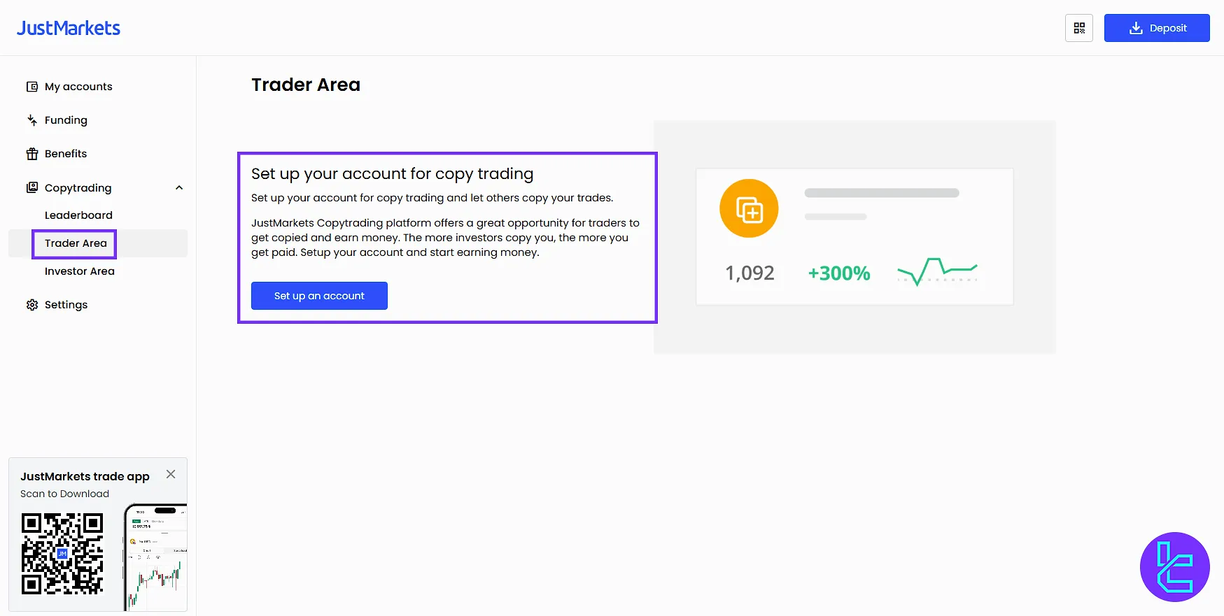
Task: Click 'JustMarkets trade app' banner title
Action: tap(85, 476)
